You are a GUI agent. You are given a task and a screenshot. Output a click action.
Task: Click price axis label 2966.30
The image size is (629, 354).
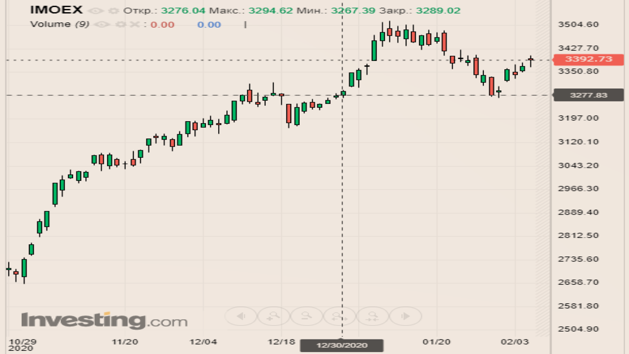(578, 188)
